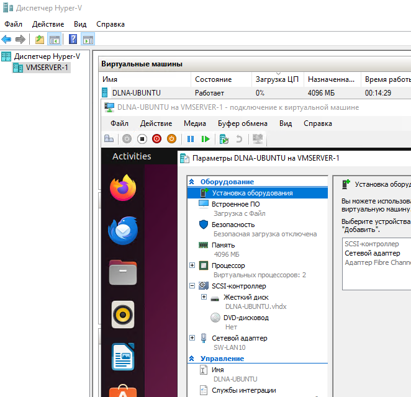Click Activities in the Ubuntu top bar
Viewport: 411px width, 397px height.
tap(132, 156)
